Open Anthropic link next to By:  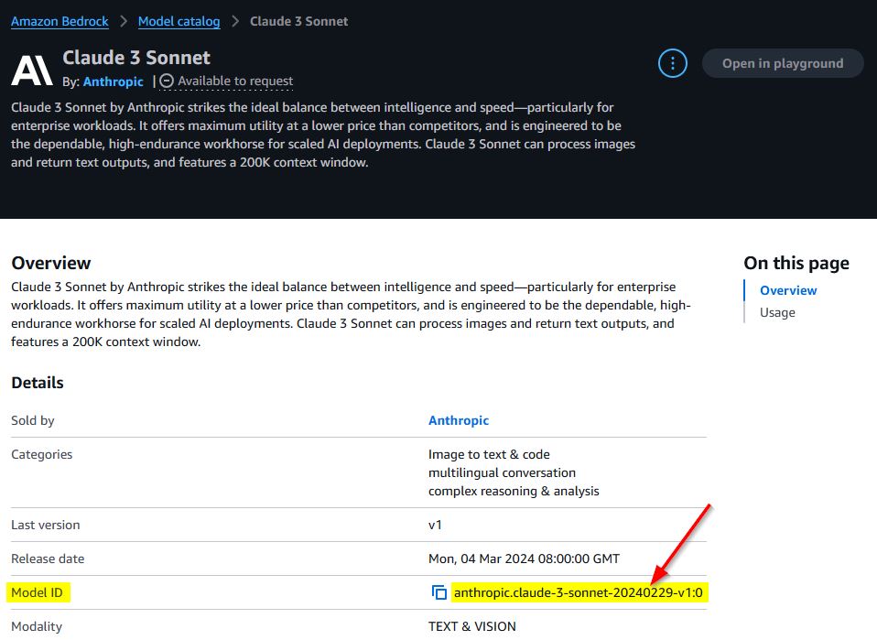(114, 81)
